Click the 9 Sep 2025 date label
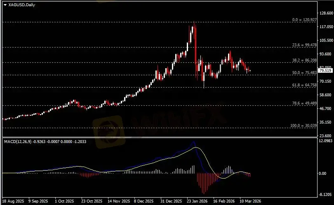The width and height of the screenshot is (334, 205). [38, 201]
